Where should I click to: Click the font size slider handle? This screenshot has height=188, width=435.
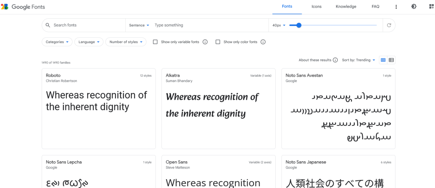[299, 25]
